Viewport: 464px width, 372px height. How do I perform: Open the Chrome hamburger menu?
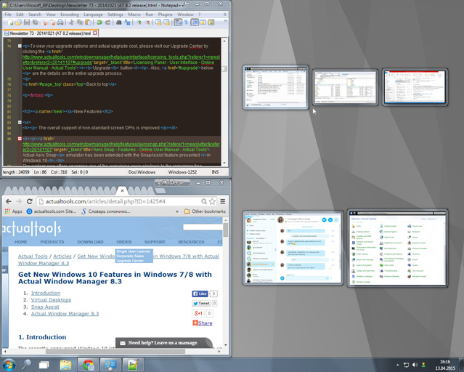click(x=223, y=201)
